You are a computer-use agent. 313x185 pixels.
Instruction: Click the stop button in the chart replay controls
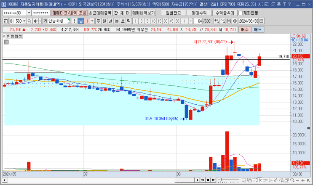(208, 180)
